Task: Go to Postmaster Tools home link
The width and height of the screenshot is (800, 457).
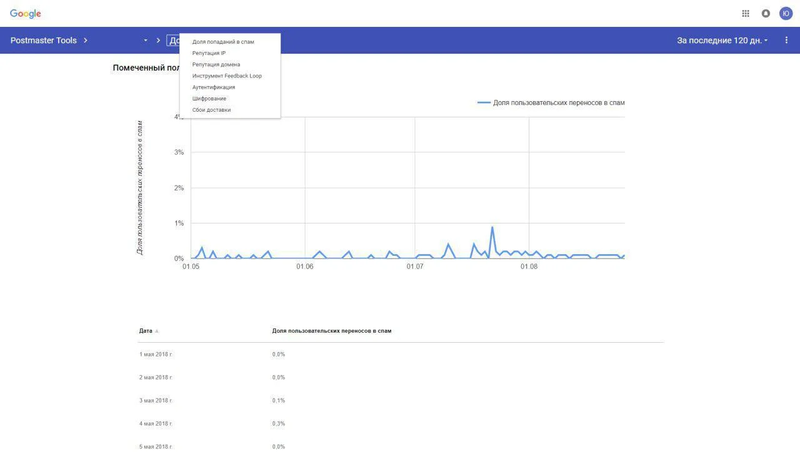Action: pyautogui.click(x=44, y=41)
